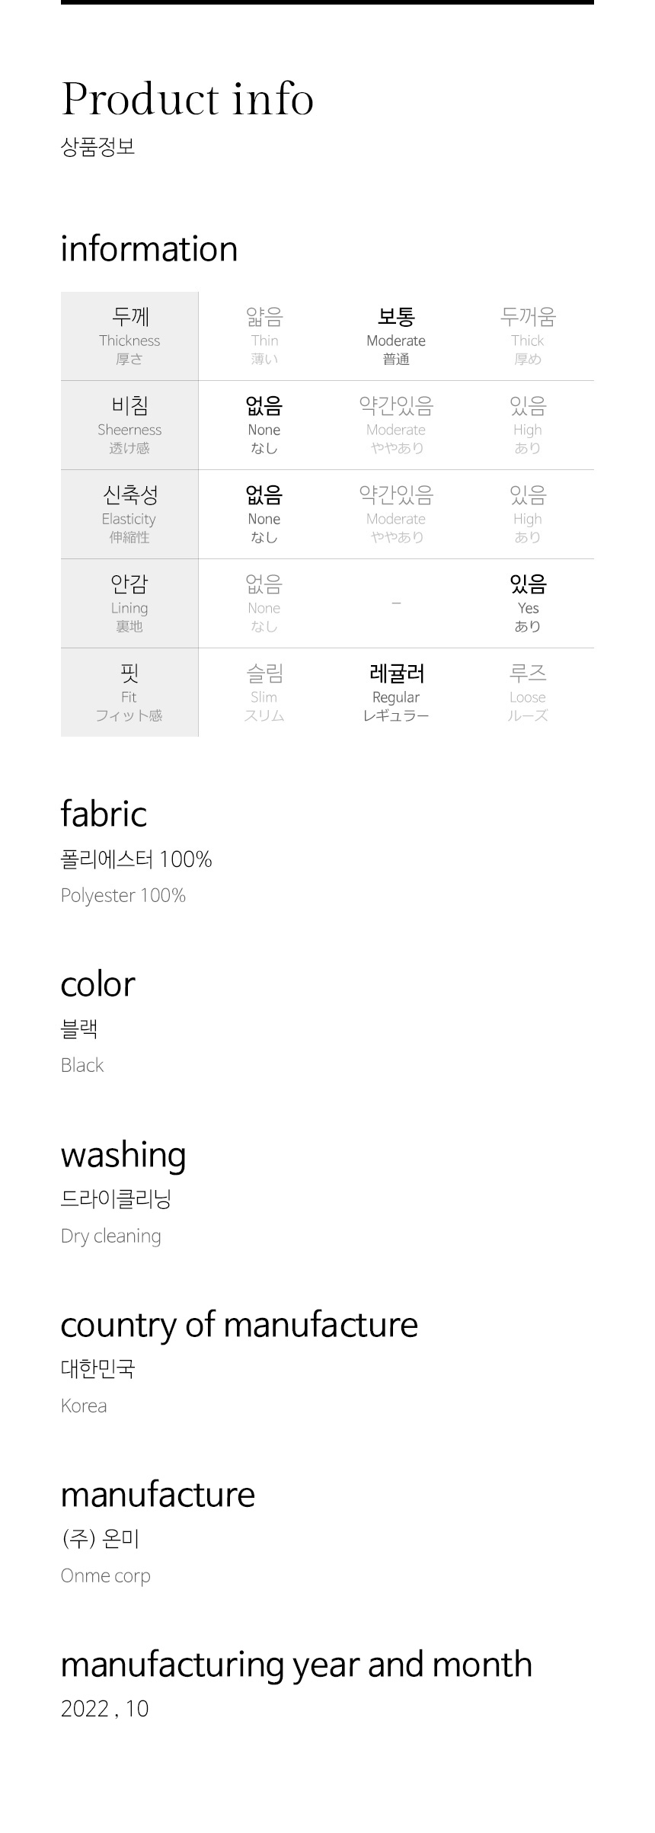The width and height of the screenshot is (655, 1833).
Task: Click Yes in the Lining row
Action: coord(528,603)
